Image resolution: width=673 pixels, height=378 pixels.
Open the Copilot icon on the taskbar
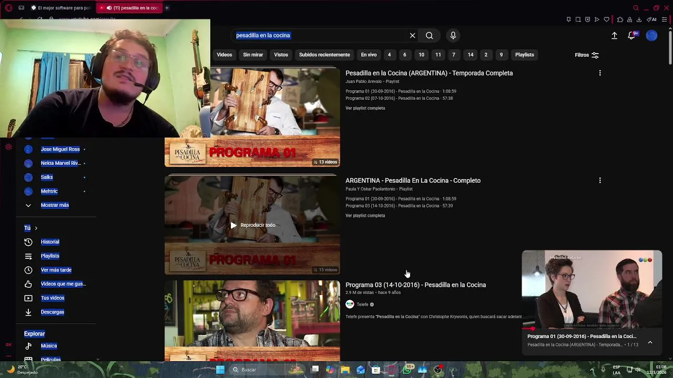pos(330,370)
